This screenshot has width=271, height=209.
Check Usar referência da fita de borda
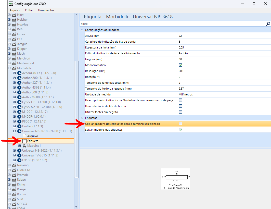(x=180, y=106)
